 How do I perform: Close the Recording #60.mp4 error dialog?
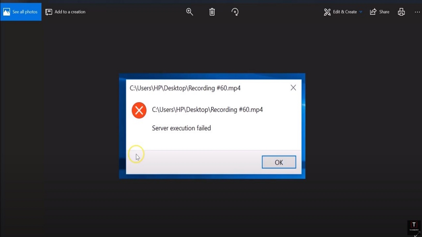293,88
